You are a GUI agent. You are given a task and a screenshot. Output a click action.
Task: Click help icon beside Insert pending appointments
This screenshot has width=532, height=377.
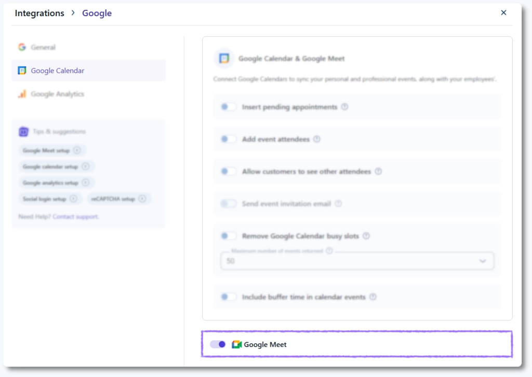point(344,107)
